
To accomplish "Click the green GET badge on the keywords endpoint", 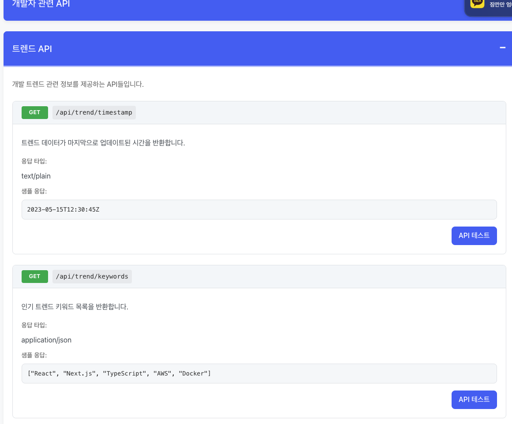I will click(x=34, y=276).
